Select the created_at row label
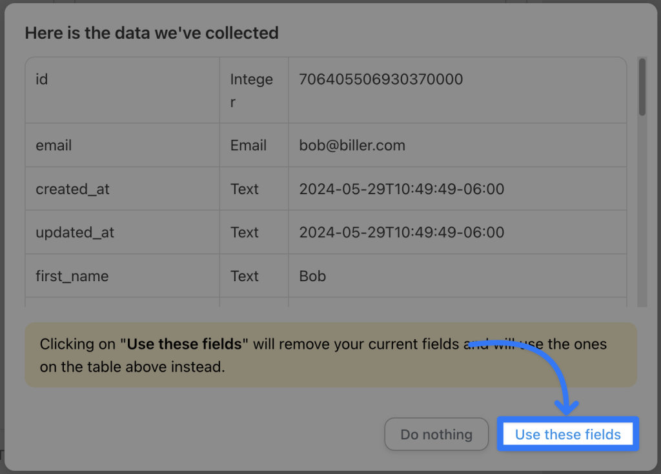This screenshot has height=474, width=661. pyautogui.click(x=72, y=189)
